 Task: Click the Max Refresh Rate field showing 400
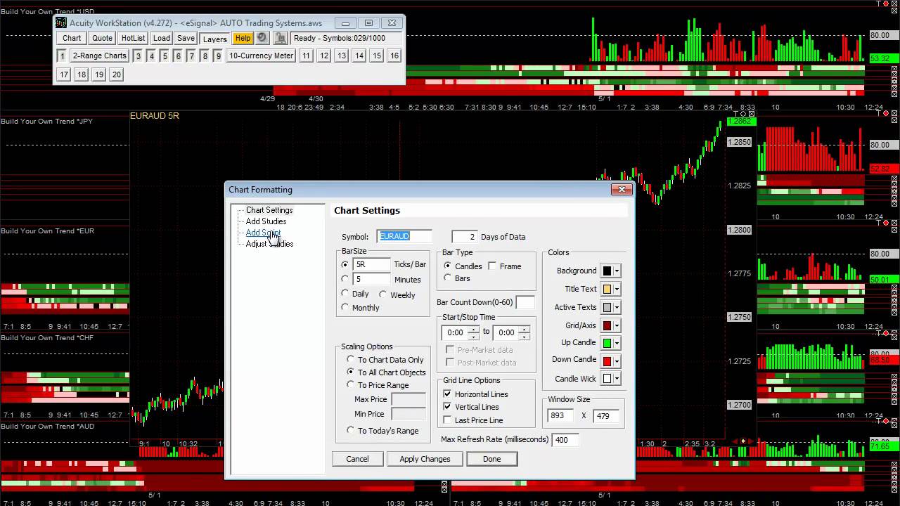(x=565, y=440)
